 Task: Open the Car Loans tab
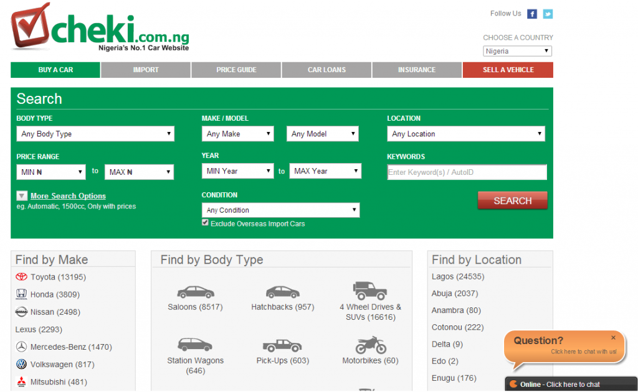326,70
